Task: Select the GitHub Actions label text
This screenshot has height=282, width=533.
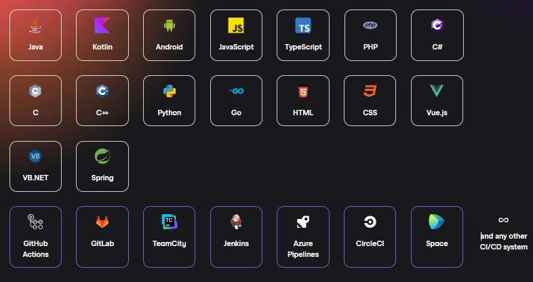Action: click(36, 249)
